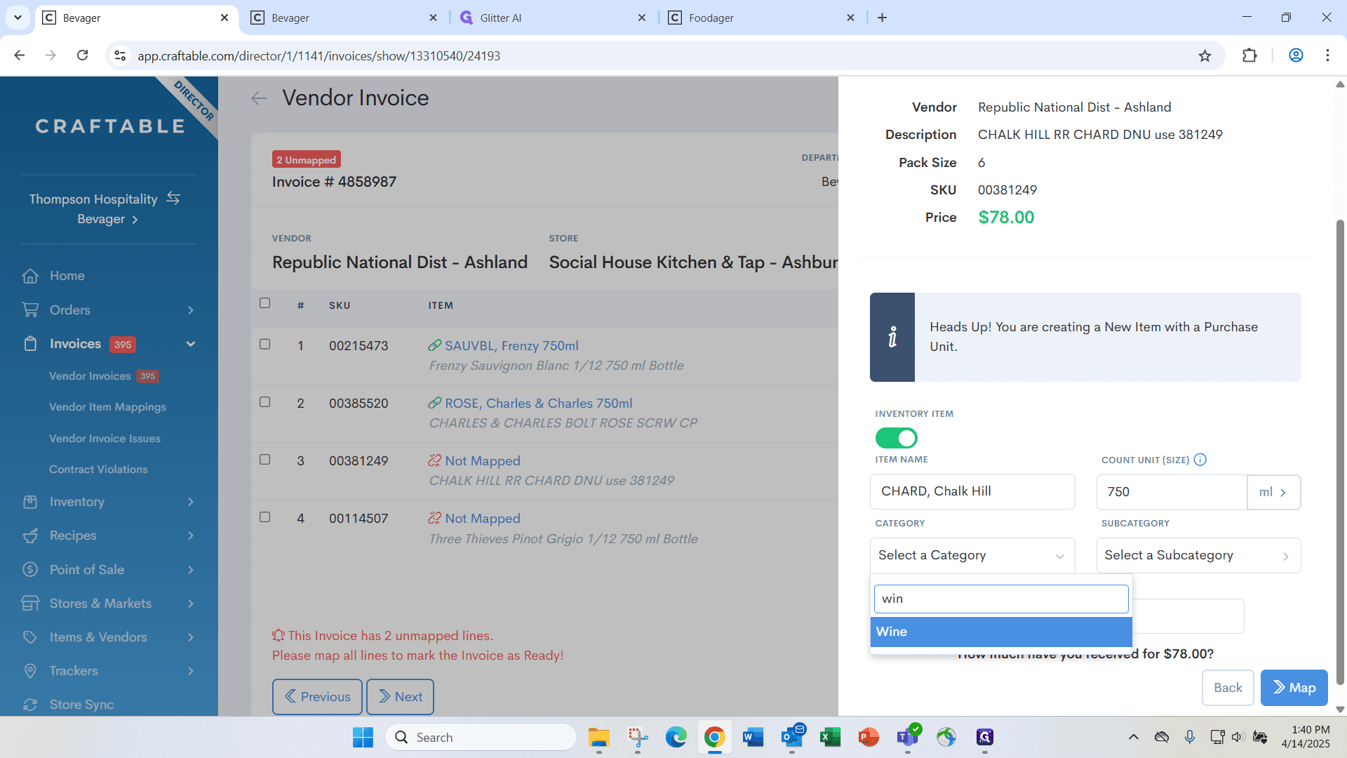
Task: Check the box for row 1 SKU 00215473
Action: coord(264,344)
